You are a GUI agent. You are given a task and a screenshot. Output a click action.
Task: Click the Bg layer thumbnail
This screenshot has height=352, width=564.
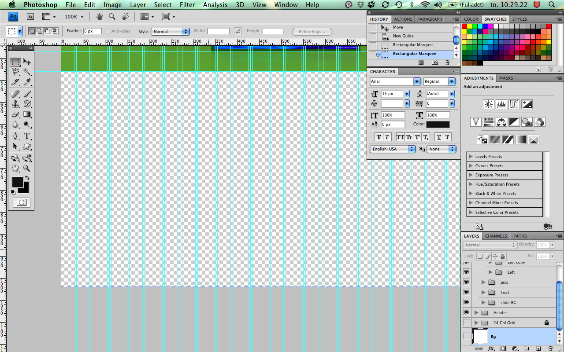point(480,336)
